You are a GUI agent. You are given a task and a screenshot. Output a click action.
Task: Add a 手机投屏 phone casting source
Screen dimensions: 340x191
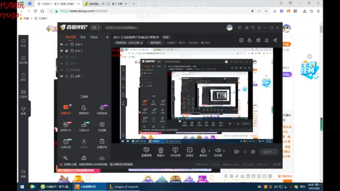175,152
